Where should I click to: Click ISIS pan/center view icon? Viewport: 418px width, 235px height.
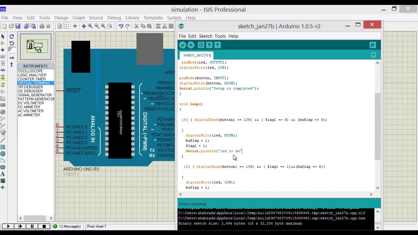pos(84,26)
